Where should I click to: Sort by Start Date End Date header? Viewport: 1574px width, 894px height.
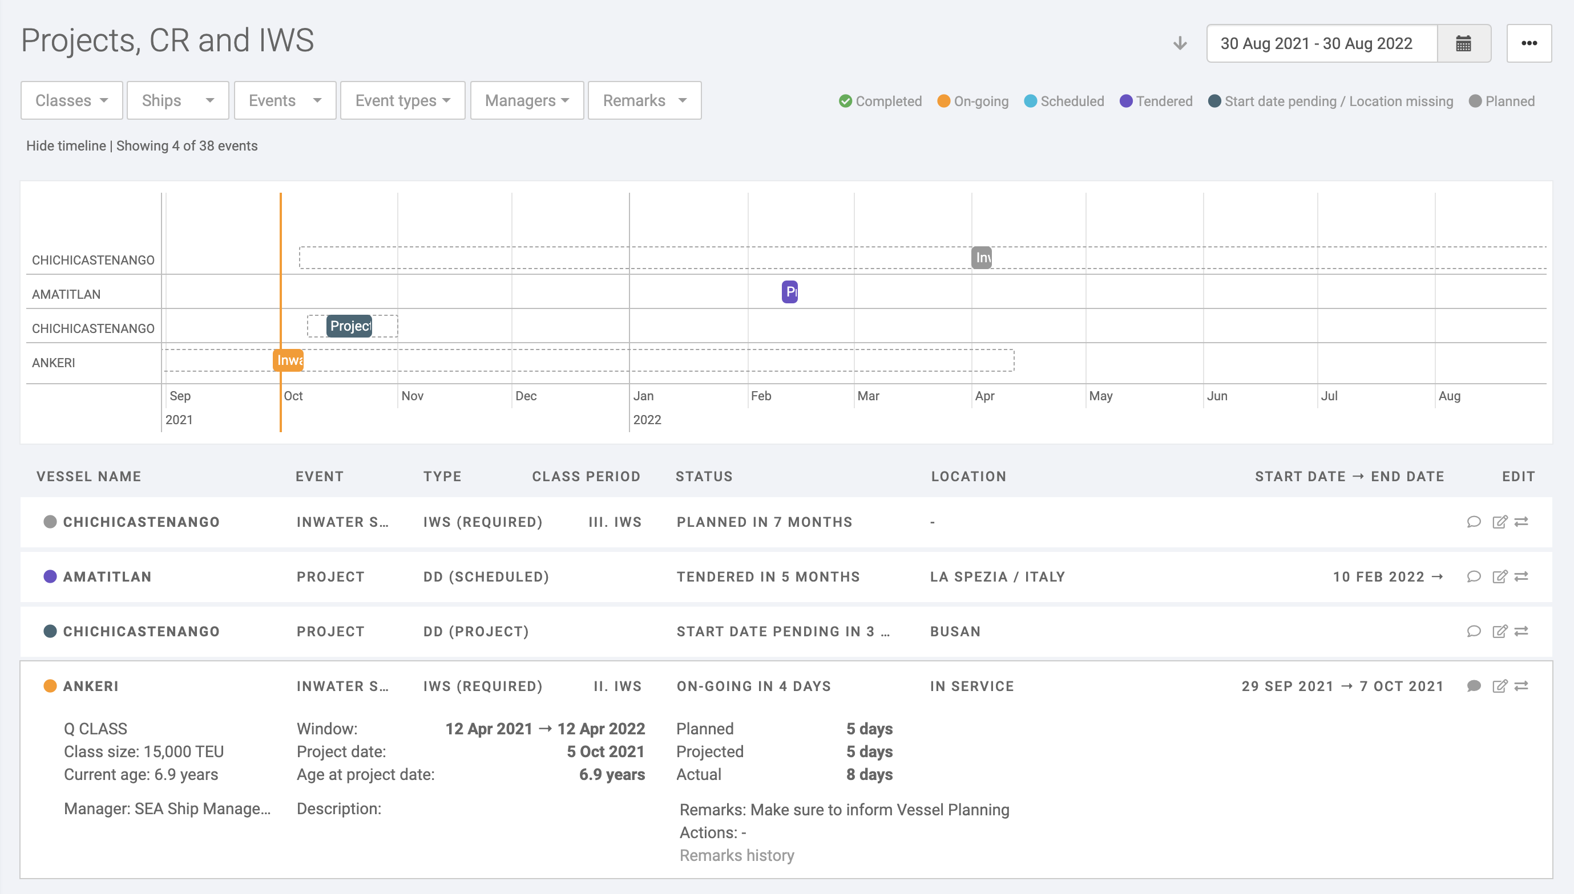(1349, 477)
